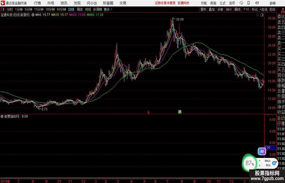Click the 9.75 low price label

coord(44,109)
